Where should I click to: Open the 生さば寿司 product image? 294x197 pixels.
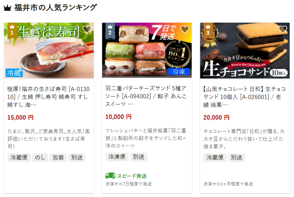click(x=49, y=50)
